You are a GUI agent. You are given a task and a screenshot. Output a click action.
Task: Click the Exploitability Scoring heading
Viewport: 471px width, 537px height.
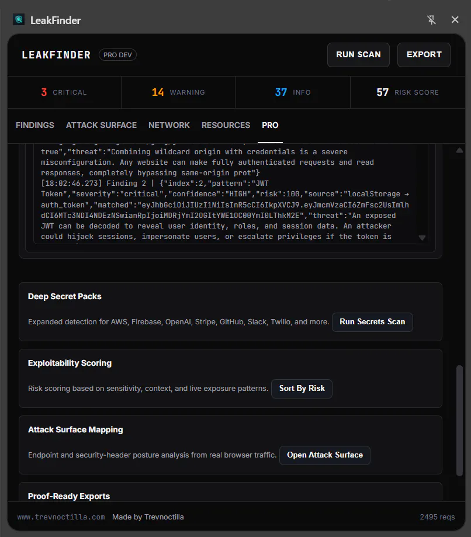click(70, 363)
